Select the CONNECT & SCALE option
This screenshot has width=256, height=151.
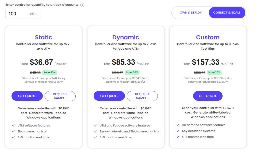click(227, 13)
